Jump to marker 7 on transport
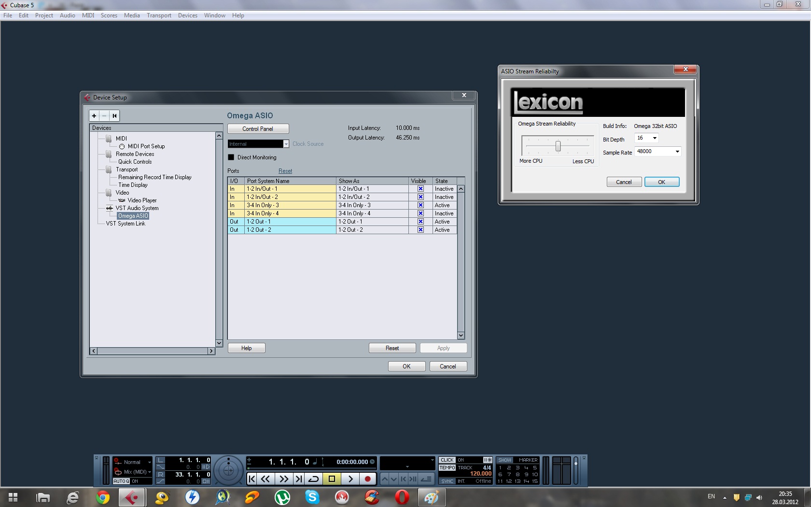Viewport: 811px width, 507px height. [509, 474]
